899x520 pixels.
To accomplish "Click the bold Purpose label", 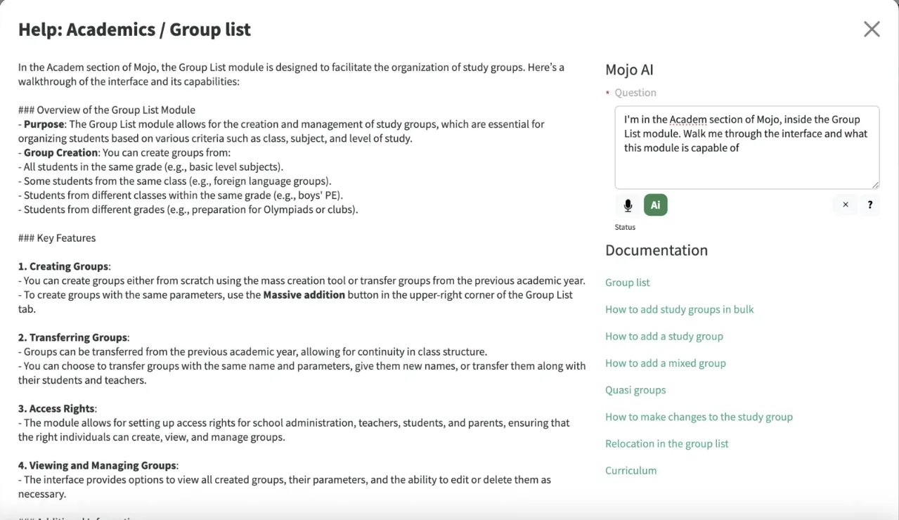I will click(44, 124).
